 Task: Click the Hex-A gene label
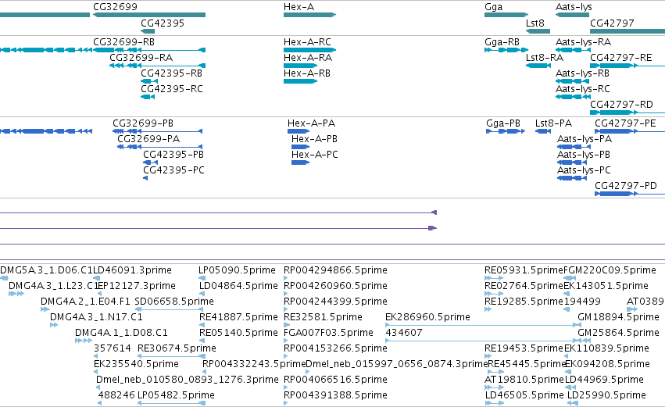(299, 7)
